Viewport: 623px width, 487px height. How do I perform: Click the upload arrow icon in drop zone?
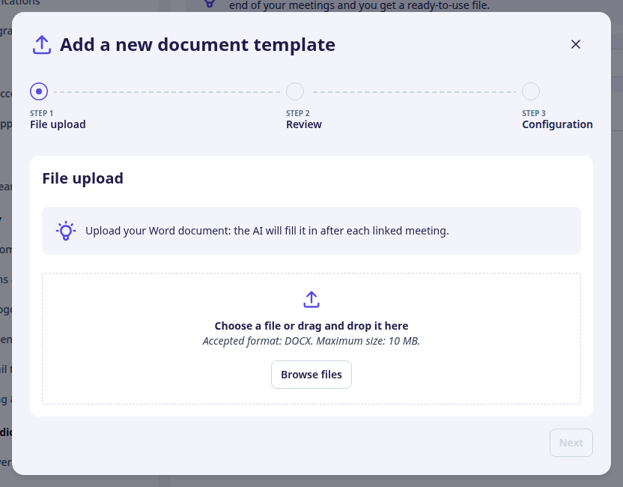(311, 300)
